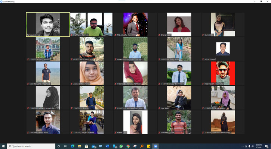Click the 'Type here to search' box
The height and width of the screenshot is (149, 271).
[x=32, y=146]
